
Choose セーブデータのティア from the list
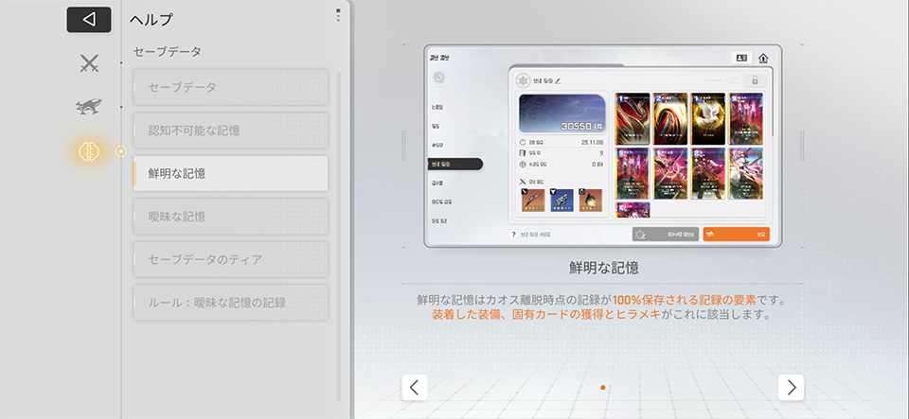tap(231, 259)
